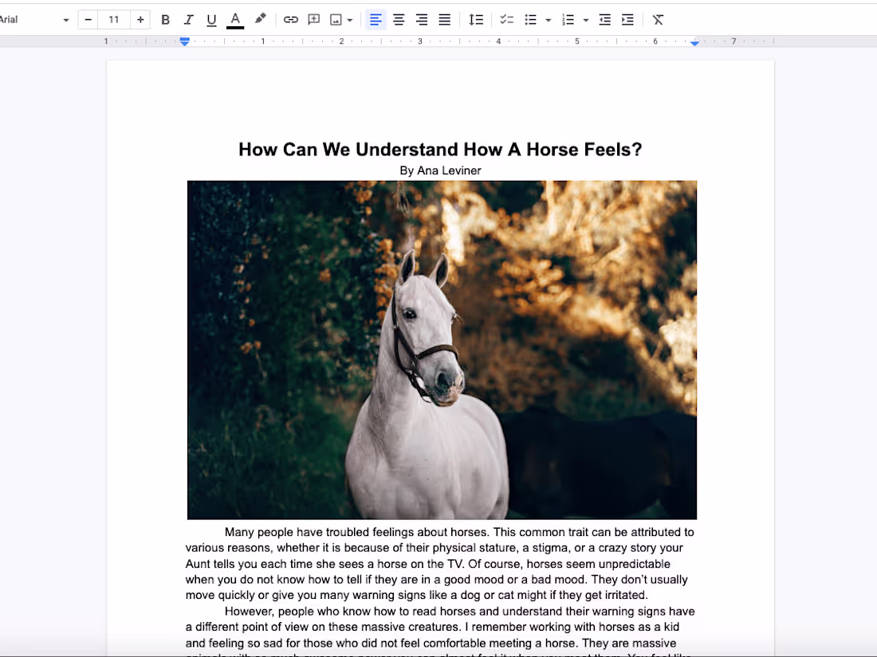Open the image insert options dropdown

(x=349, y=19)
